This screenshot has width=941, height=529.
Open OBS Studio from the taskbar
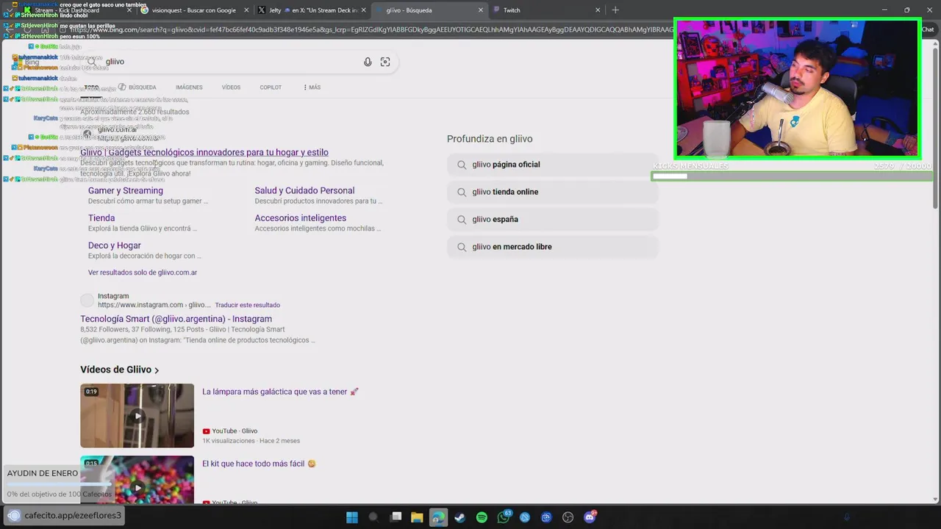tap(568, 517)
